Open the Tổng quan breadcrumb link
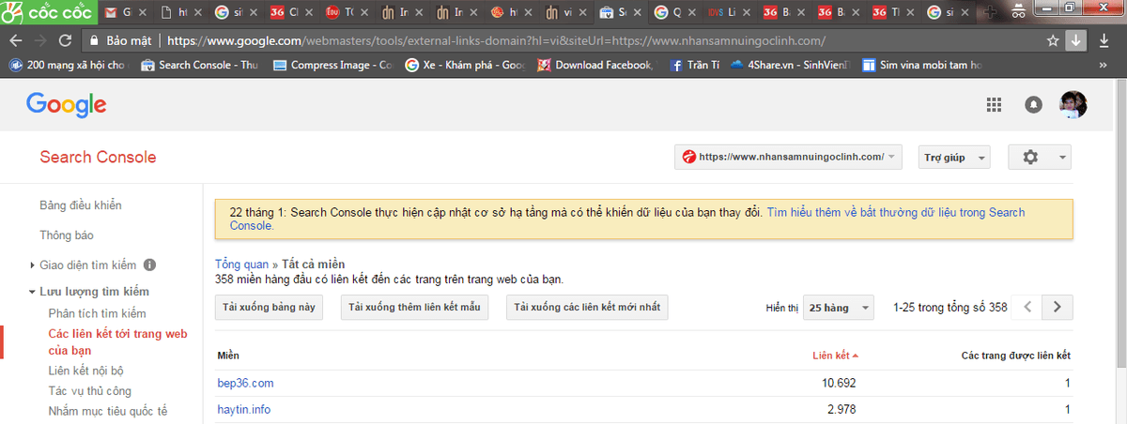This screenshot has height=424, width=1127. point(240,265)
